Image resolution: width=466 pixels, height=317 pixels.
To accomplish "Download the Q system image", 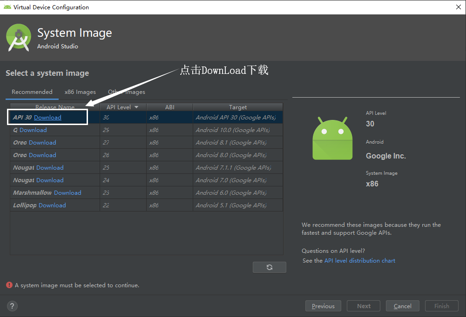I will [33, 130].
